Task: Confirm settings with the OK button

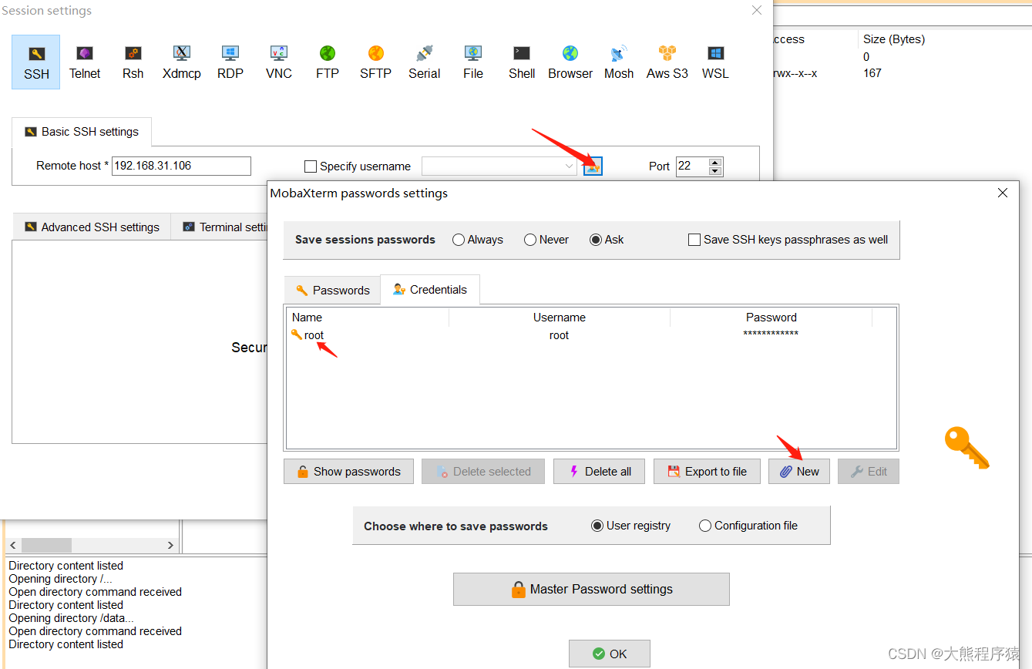Action: (609, 653)
